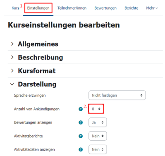The image size is (165, 156).
Task: Open the Bewertungen anzeigen dropdown
Action: pos(98,122)
